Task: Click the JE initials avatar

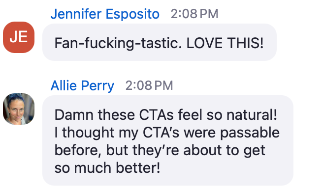Action: (x=19, y=37)
